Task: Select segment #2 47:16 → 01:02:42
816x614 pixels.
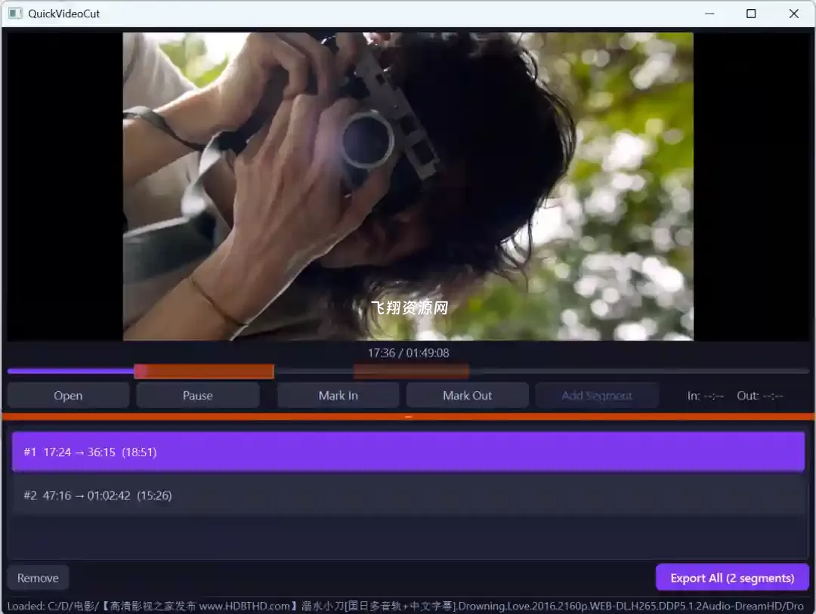Action: pyautogui.click(x=408, y=495)
